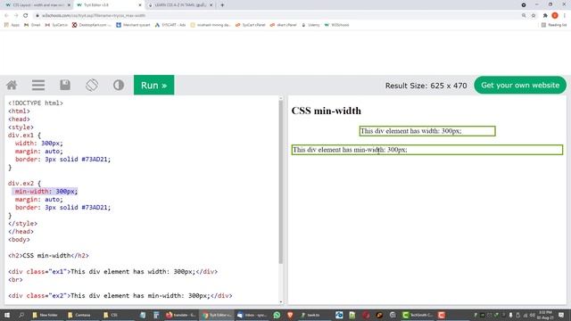Image resolution: width=571 pixels, height=321 pixels.
Task: Open the LEARN CSS A-Z IN TAMIL tab
Action: pyautogui.click(x=180, y=5)
